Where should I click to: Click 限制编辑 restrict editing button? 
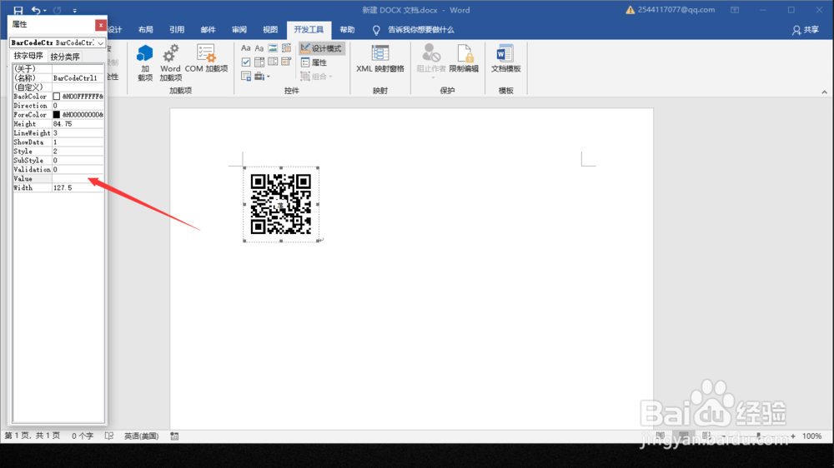point(464,58)
